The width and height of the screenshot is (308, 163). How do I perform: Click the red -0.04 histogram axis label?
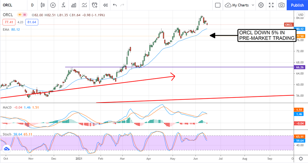click(300, 123)
